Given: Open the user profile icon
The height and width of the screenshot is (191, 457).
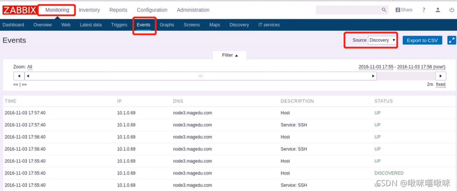Looking at the screenshot, I should [438, 10].
